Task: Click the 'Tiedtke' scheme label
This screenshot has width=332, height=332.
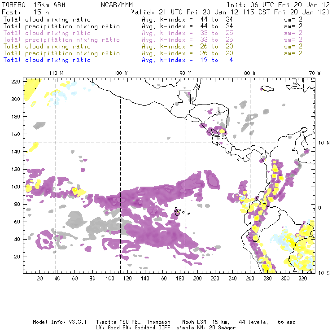Action: click(106, 322)
